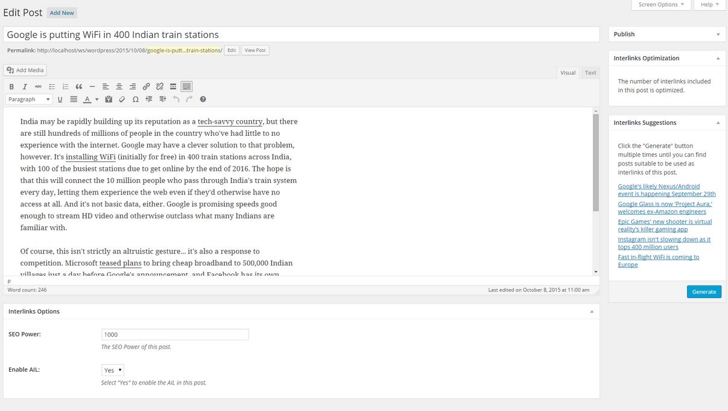Click the permalink Edit button

(x=232, y=50)
